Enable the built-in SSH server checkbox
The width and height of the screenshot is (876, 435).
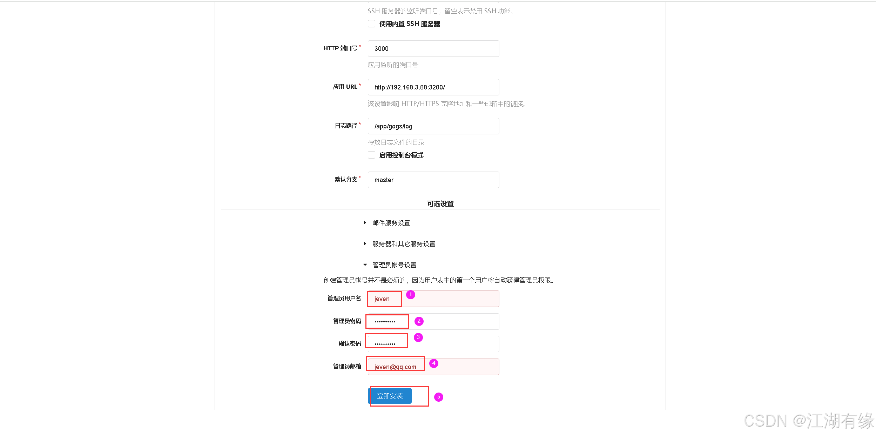click(371, 24)
